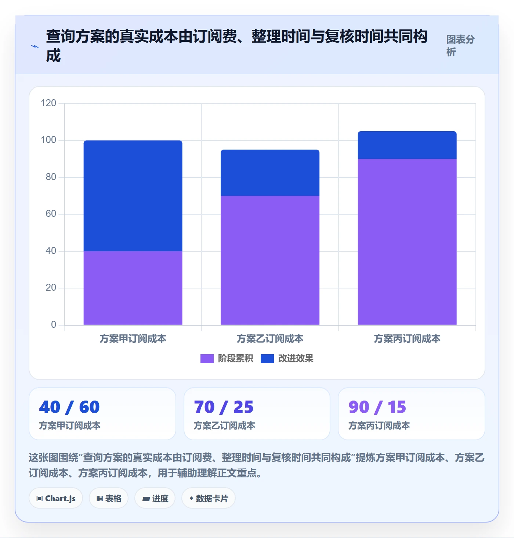Click the description paragraph starting with 这张图围绕
Viewport: 514px width, 538px height.
pyautogui.click(x=257, y=465)
